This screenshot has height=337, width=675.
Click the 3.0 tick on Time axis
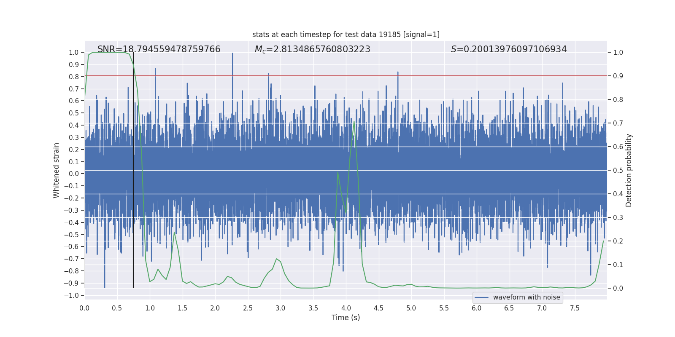(281, 308)
